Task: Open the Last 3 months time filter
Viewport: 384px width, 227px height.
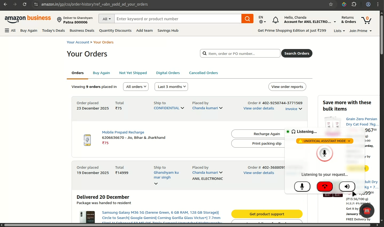Action: click(x=171, y=87)
